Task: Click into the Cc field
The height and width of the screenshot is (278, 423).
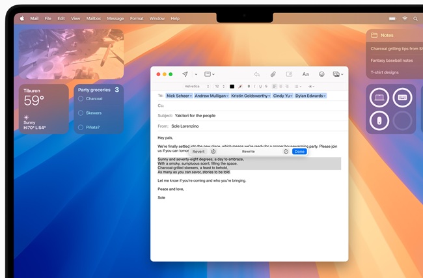Action: (247, 105)
